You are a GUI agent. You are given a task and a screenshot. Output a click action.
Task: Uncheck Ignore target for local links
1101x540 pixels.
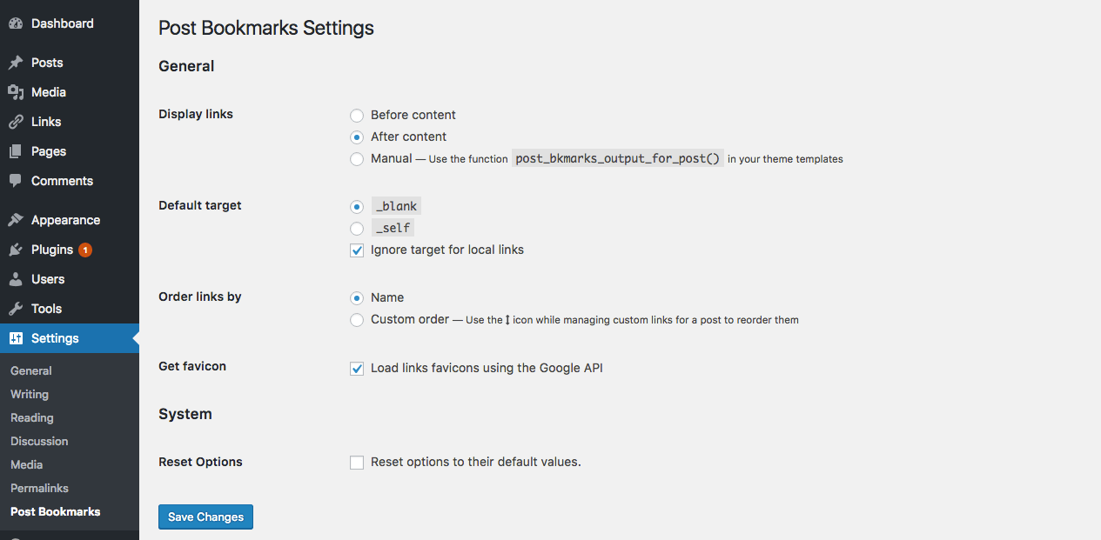click(x=357, y=250)
